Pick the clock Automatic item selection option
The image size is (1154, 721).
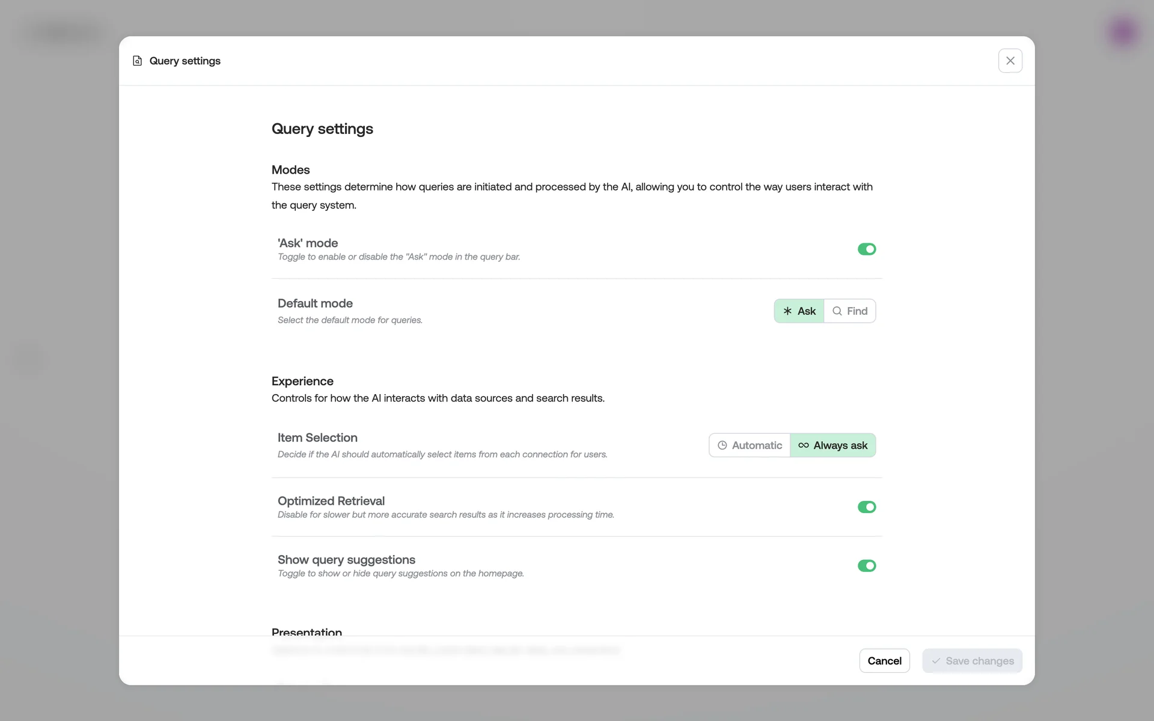(x=749, y=445)
